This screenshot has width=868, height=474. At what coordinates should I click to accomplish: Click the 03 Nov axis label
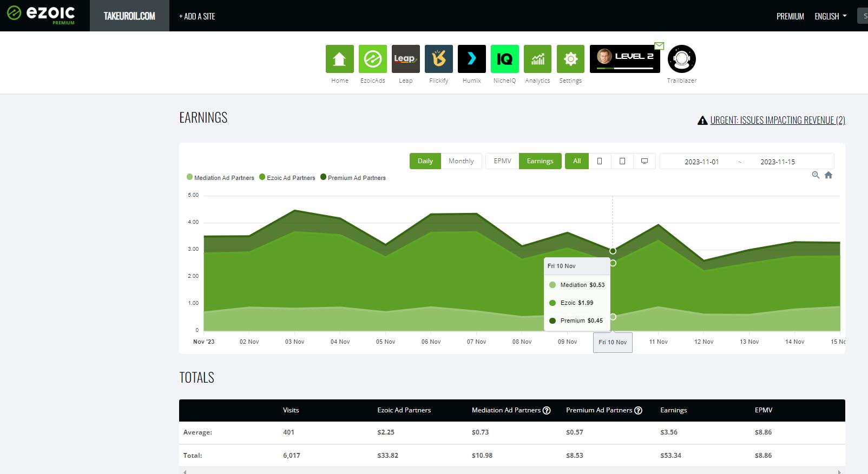tap(294, 342)
